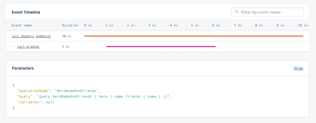The width and height of the screenshot is (316, 123).
Task: Click the 10 ms duration of call.phoenix_endpoint
Action: [67, 36]
